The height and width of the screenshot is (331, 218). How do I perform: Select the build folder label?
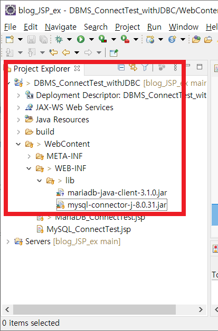tap(45, 132)
